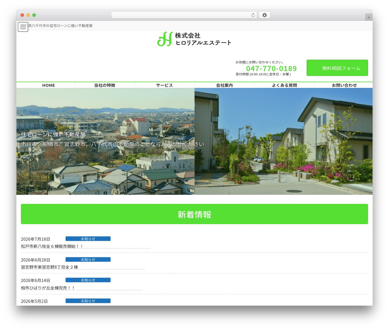Minimize the window with the yellow button
Screen dimensions: 389x329
[28, 15]
